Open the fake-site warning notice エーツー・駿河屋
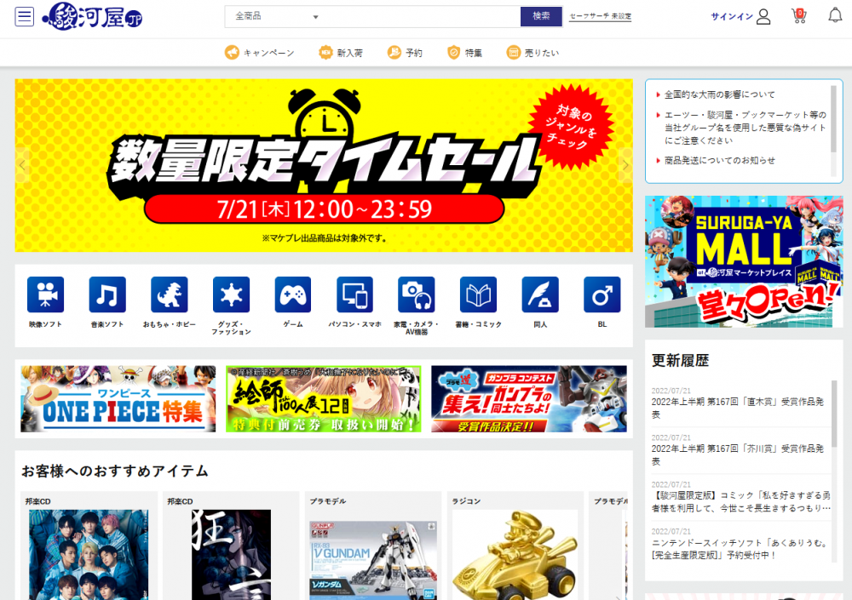Screen dimensions: 852x600 coord(745,128)
